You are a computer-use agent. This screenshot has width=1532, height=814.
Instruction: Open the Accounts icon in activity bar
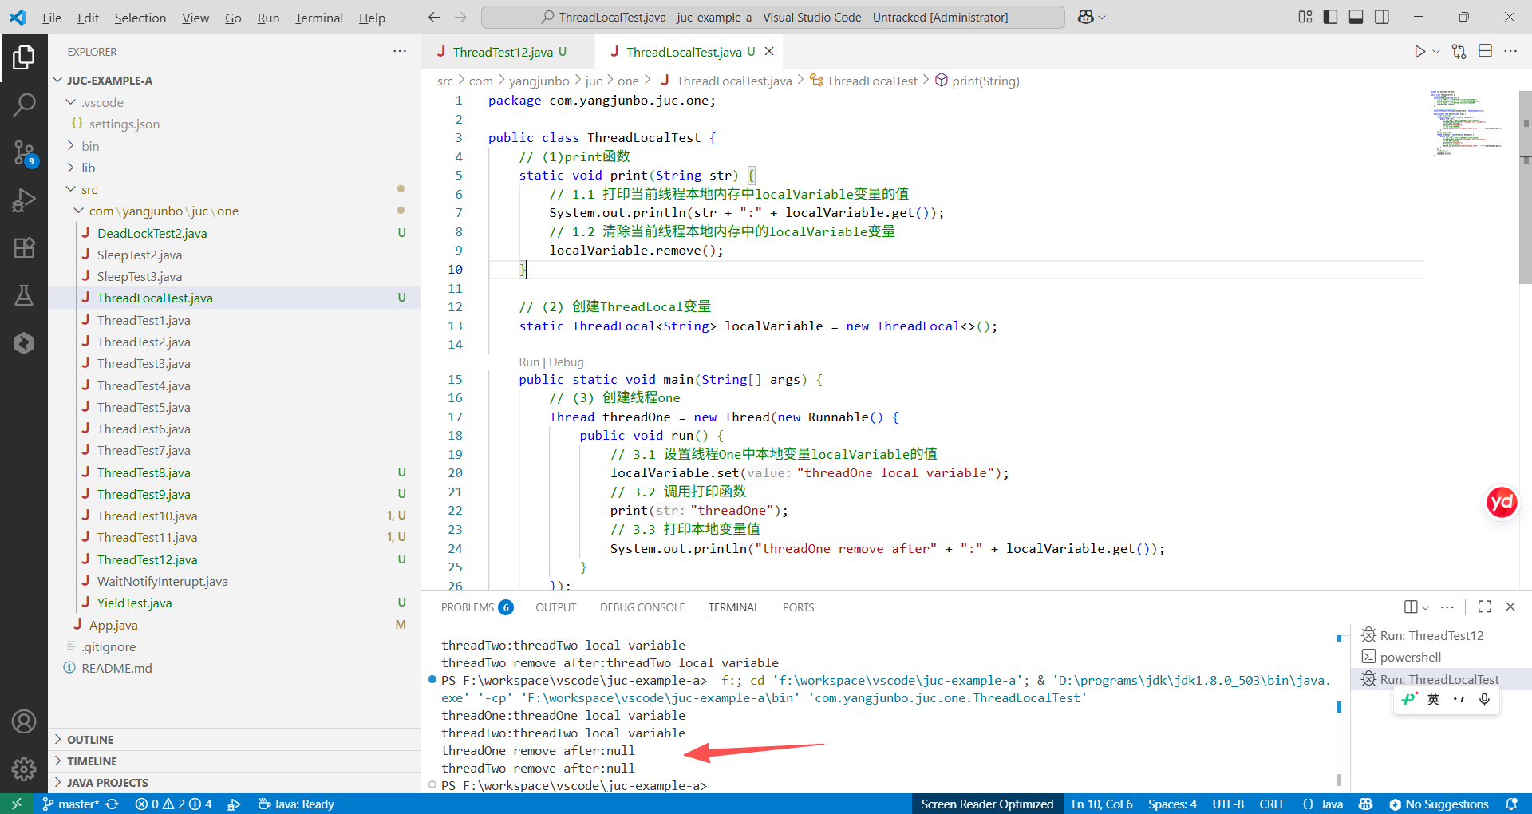click(24, 721)
